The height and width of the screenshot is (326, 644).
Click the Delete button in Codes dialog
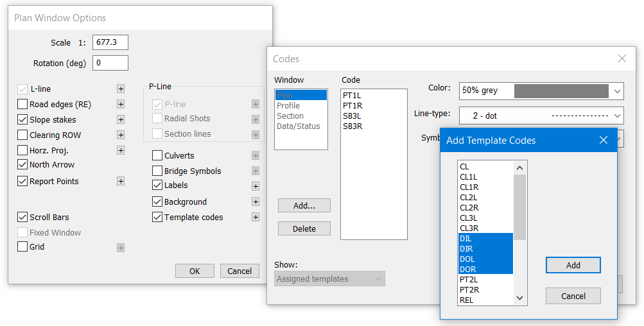pyautogui.click(x=304, y=228)
